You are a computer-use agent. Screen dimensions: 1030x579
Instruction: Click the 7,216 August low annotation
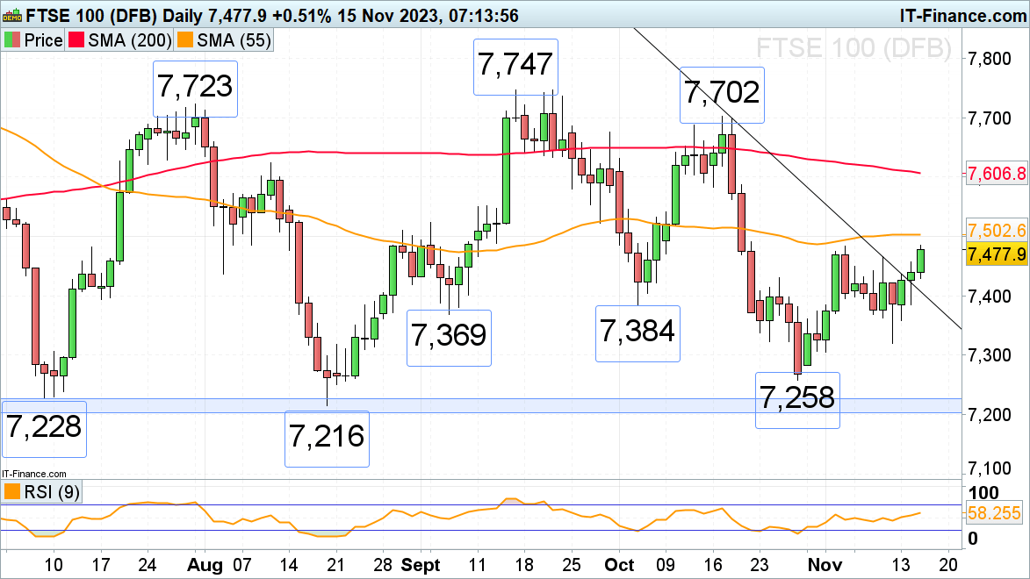coord(327,437)
